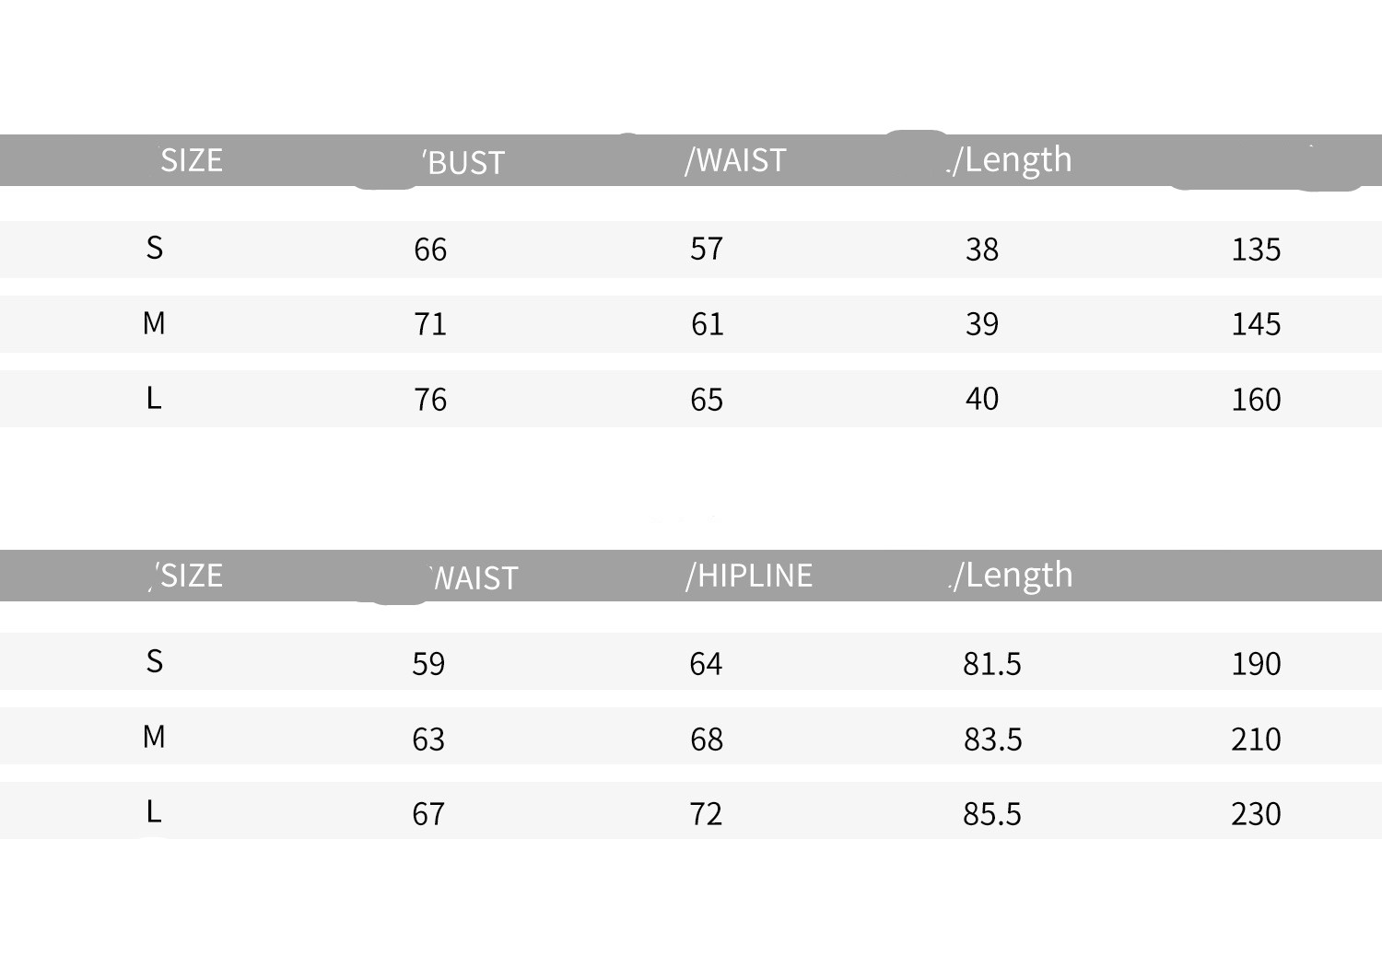Click the SIZE header in the top table

coord(191,160)
